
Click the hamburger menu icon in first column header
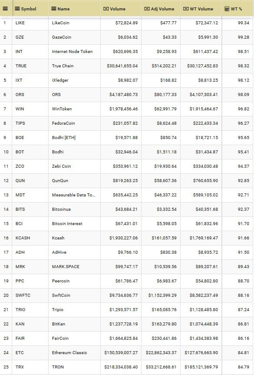[x=5, y=9]
